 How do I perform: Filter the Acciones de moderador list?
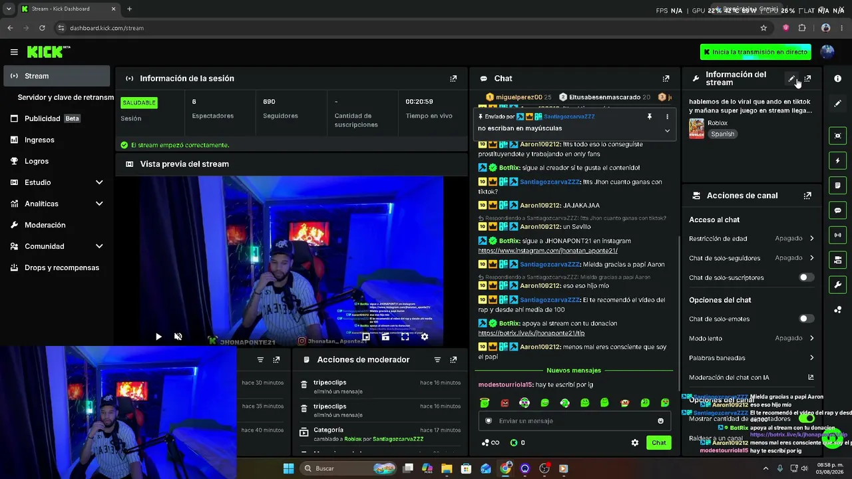437,360
